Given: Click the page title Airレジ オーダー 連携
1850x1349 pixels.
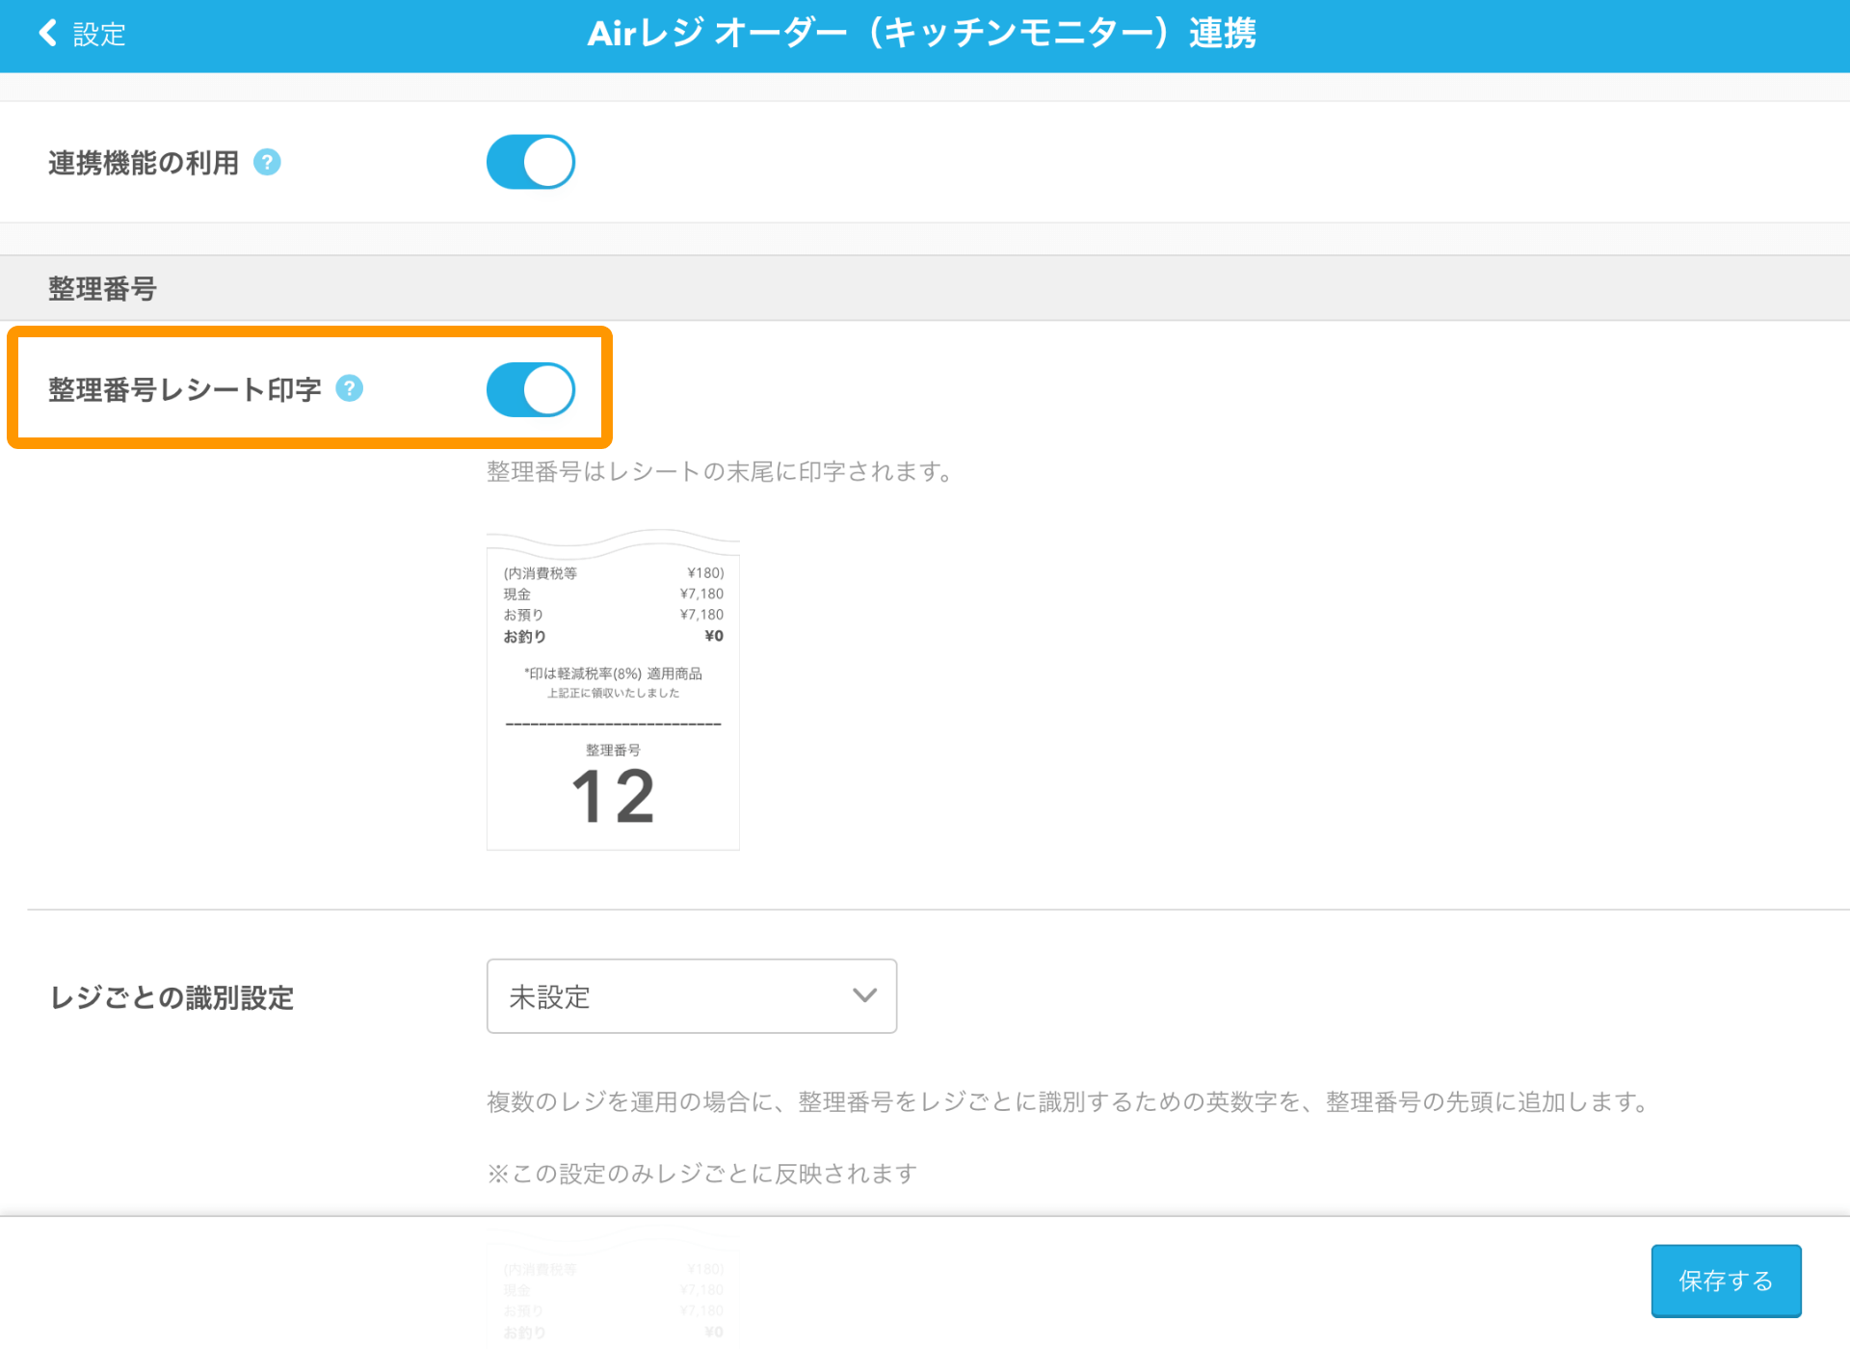Looking at the screenshot, I should [x=922, y=34].
